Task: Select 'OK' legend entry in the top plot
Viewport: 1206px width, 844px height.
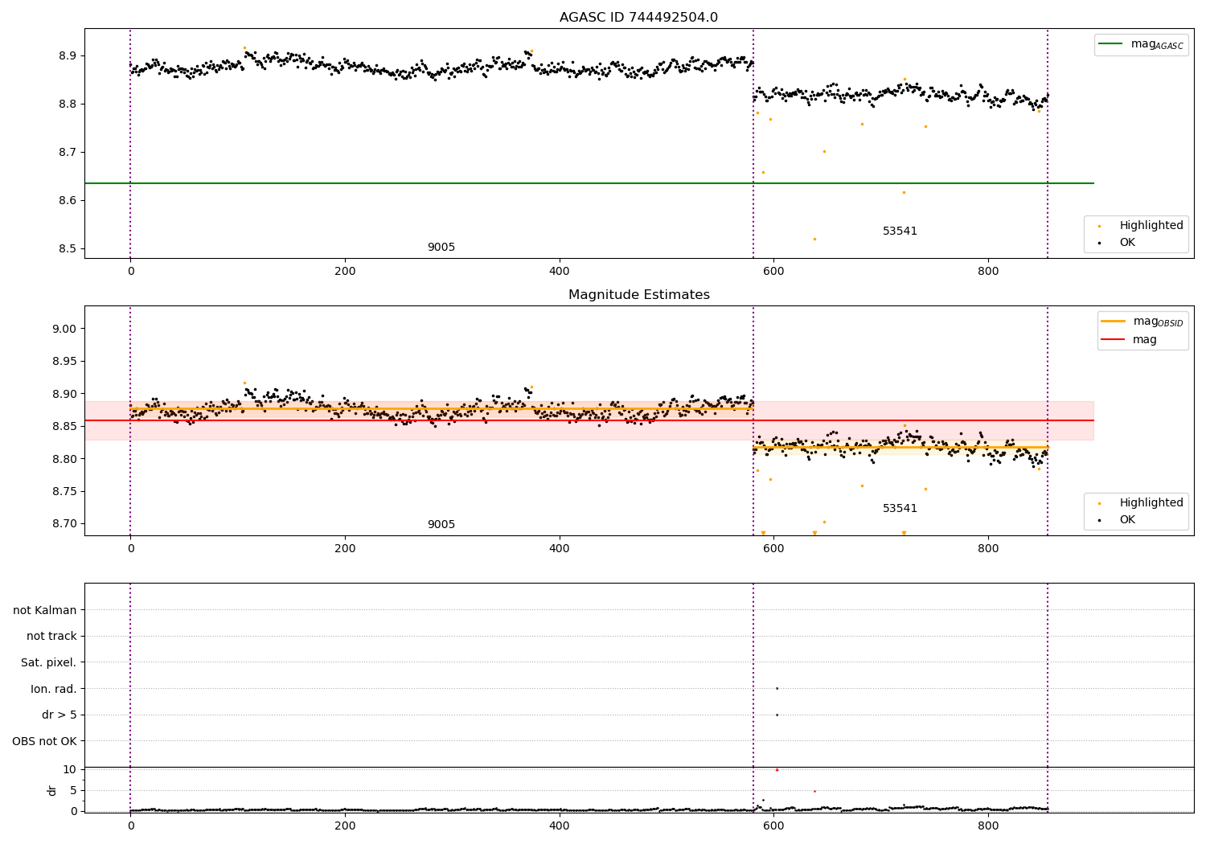Action: pos(1127,243)
